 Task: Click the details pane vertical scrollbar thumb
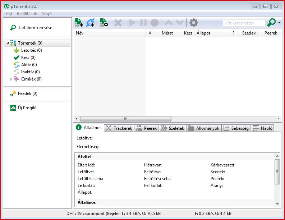(x=277, y=172)
